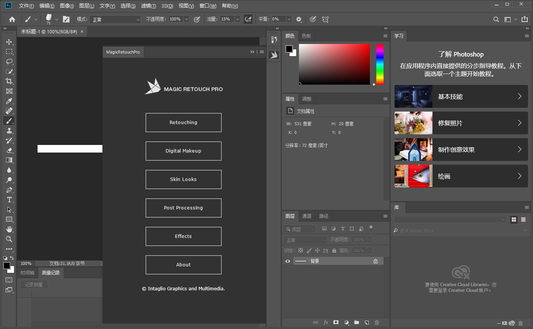
Task: Select the Hand tool
Action: point(9,229)
